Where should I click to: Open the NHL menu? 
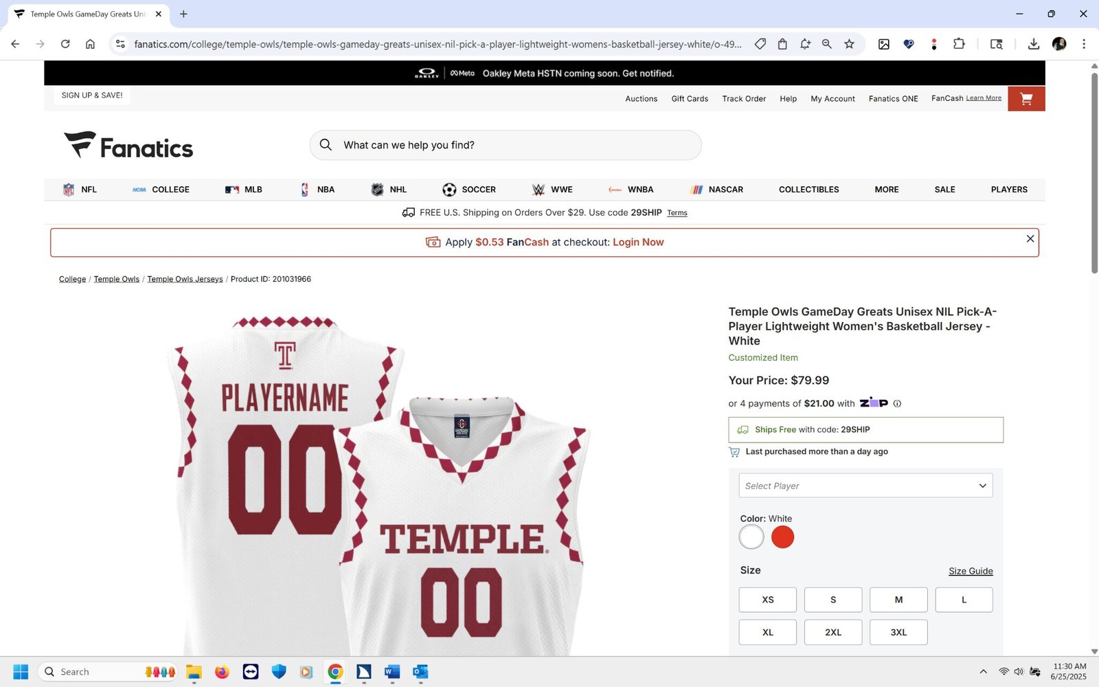click(x=389, y=190)
